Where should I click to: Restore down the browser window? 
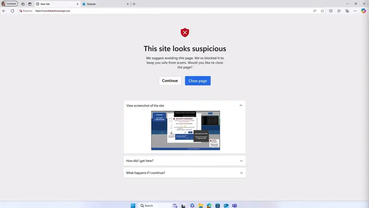pyautogui.click(x=356, y=4)
